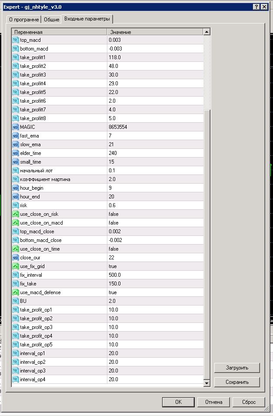This screenshot has height=416, width=273.
Task: Click the use_close_on_risk boolean icon
Action: tap(15, 214)
